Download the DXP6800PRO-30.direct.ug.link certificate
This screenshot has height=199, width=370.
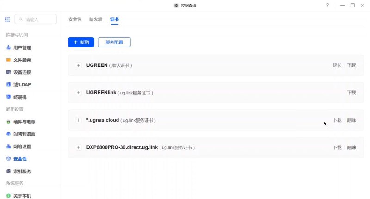coord(337,147)
